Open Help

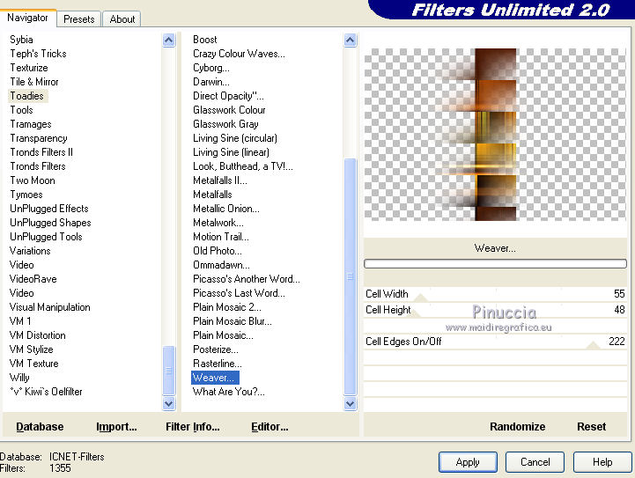click(x=602, y=462)
